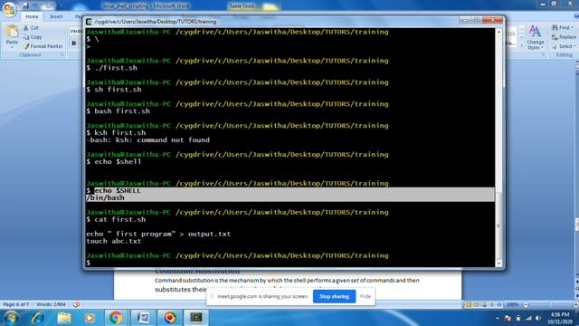This screenshot has height=326, width=579.
Task: Click the 'bash first.sh' command line
Action: pyautogui.click(x=119, y=111)
